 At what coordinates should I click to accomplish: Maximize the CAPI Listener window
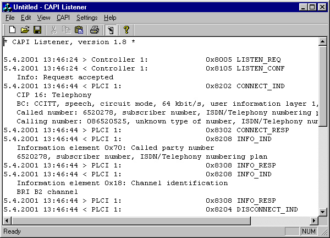(312, 7)
